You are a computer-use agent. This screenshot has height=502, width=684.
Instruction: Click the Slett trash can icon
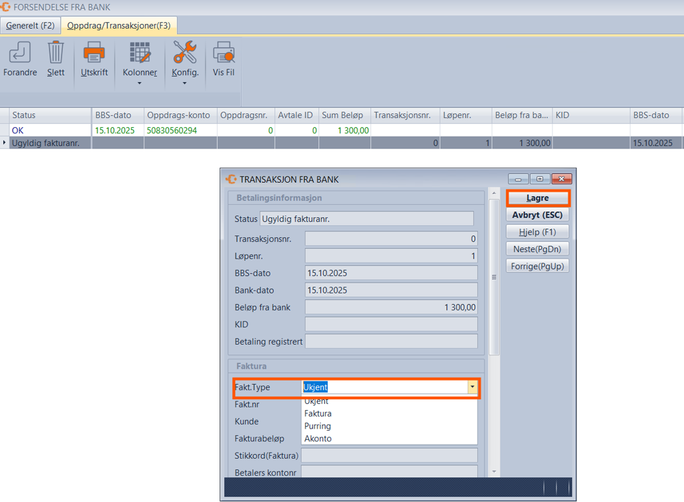(x=55, y=53)
